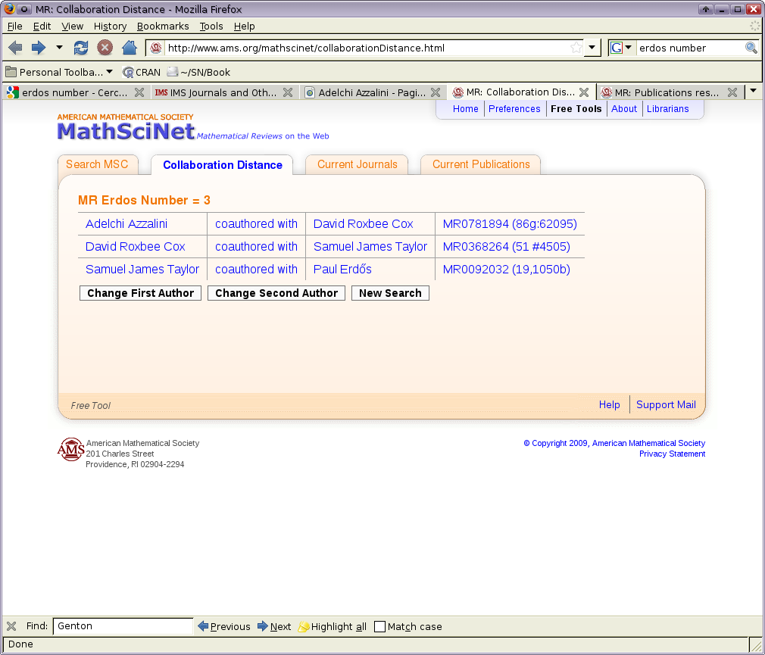This screenshot has width=765, height=655.
Task: Click the Firefox icon in the title bar
Action: 9,9
